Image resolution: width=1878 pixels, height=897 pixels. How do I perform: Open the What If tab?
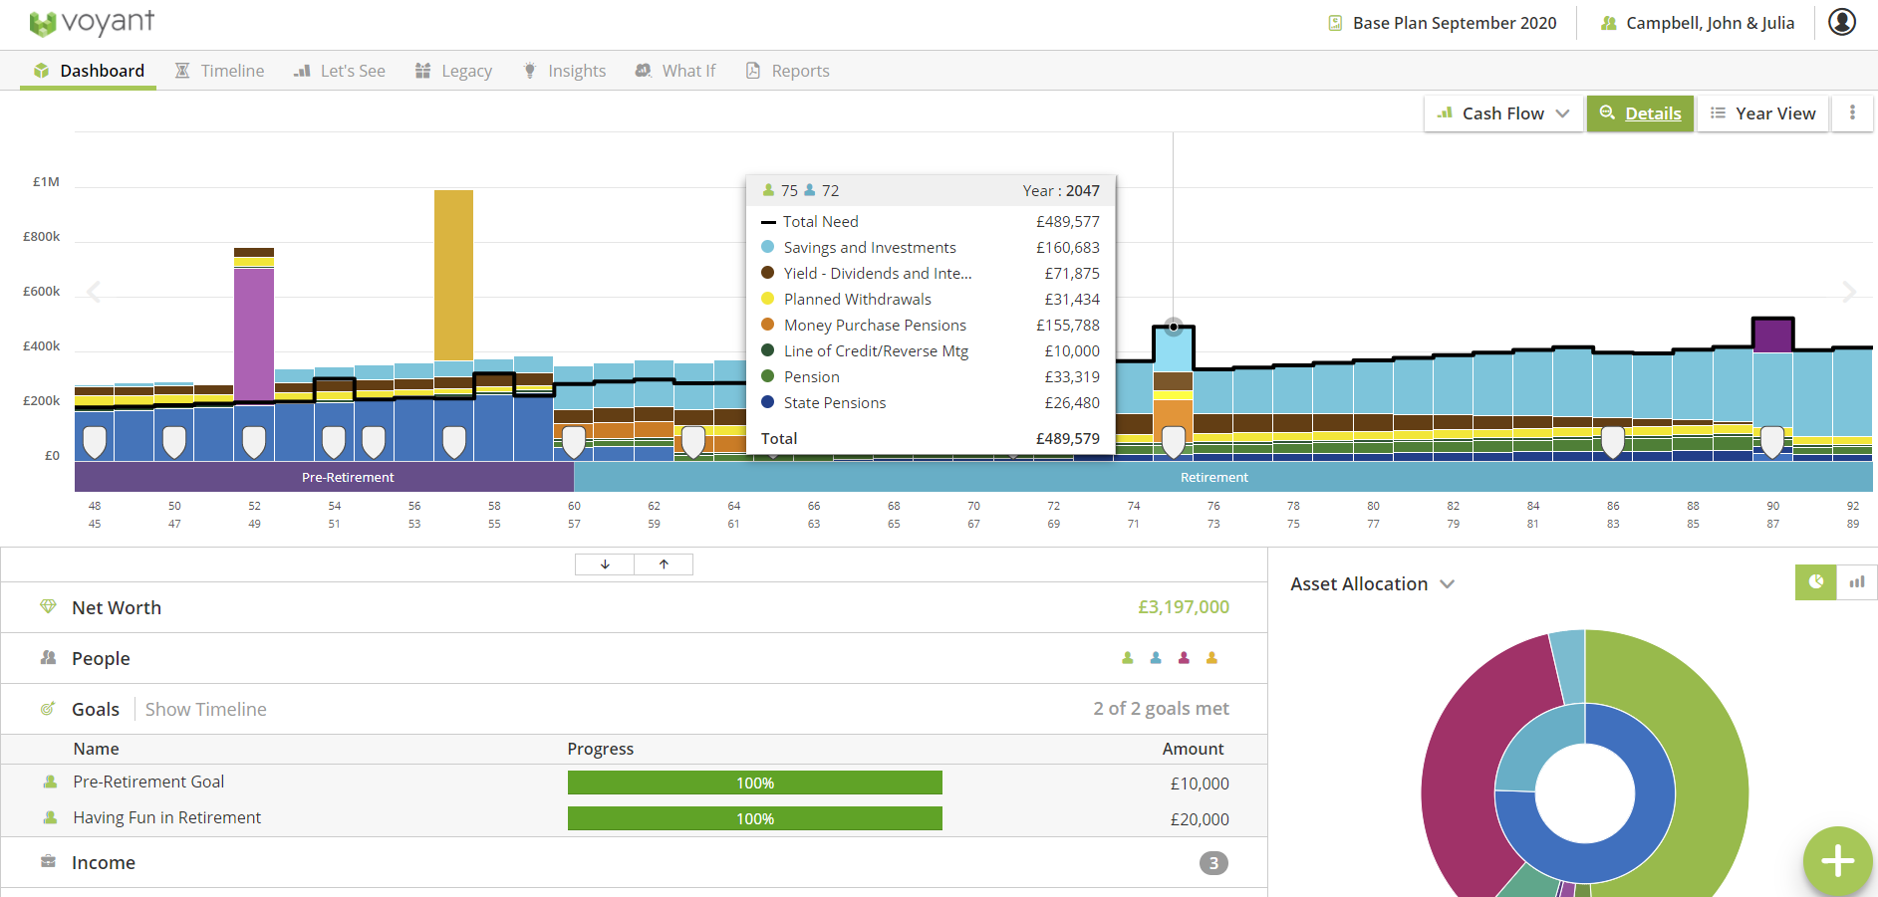click(x=675, y=71)
